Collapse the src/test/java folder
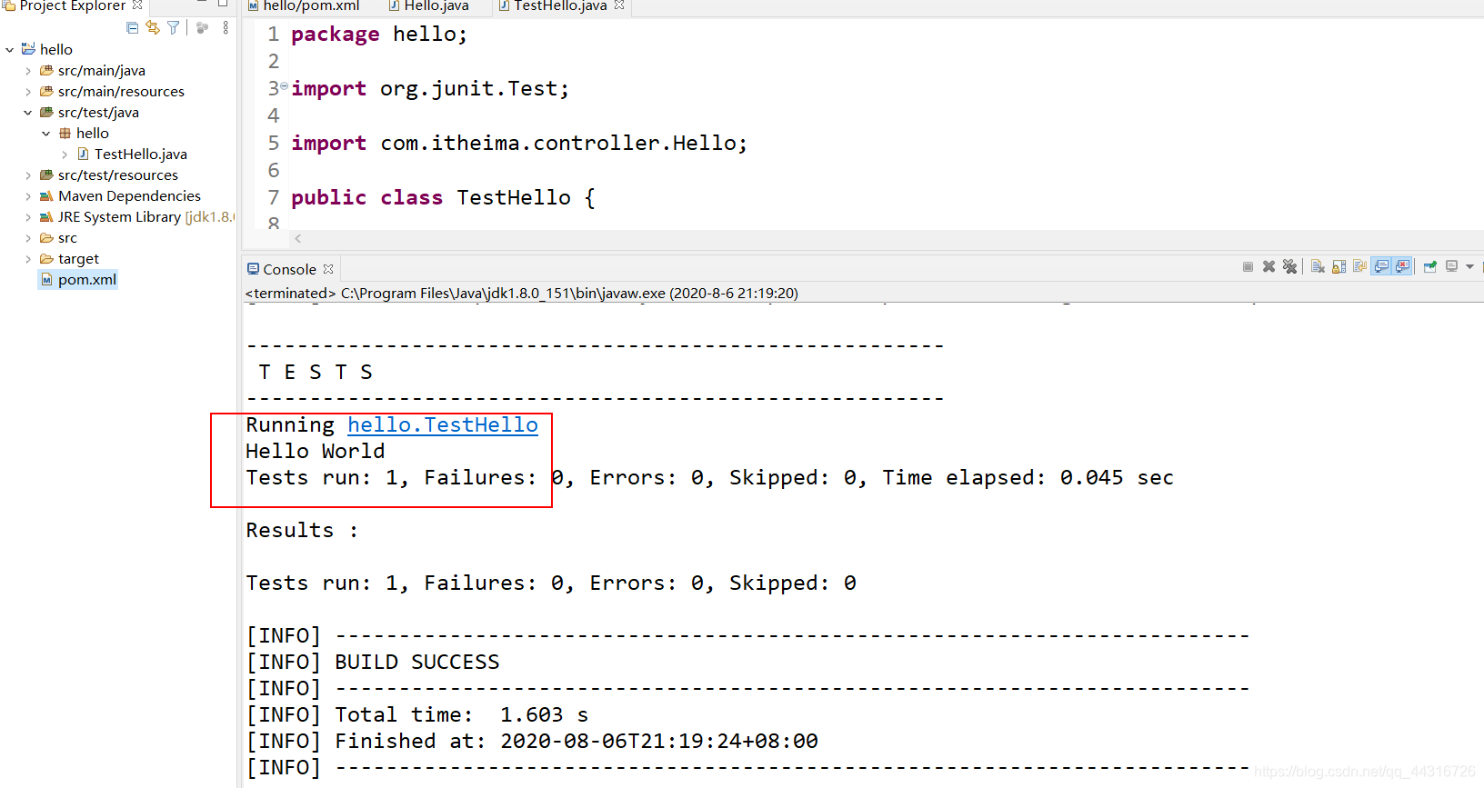This screenshot has height=788, width=1484. pyautogui.click(x=28, y=113)
